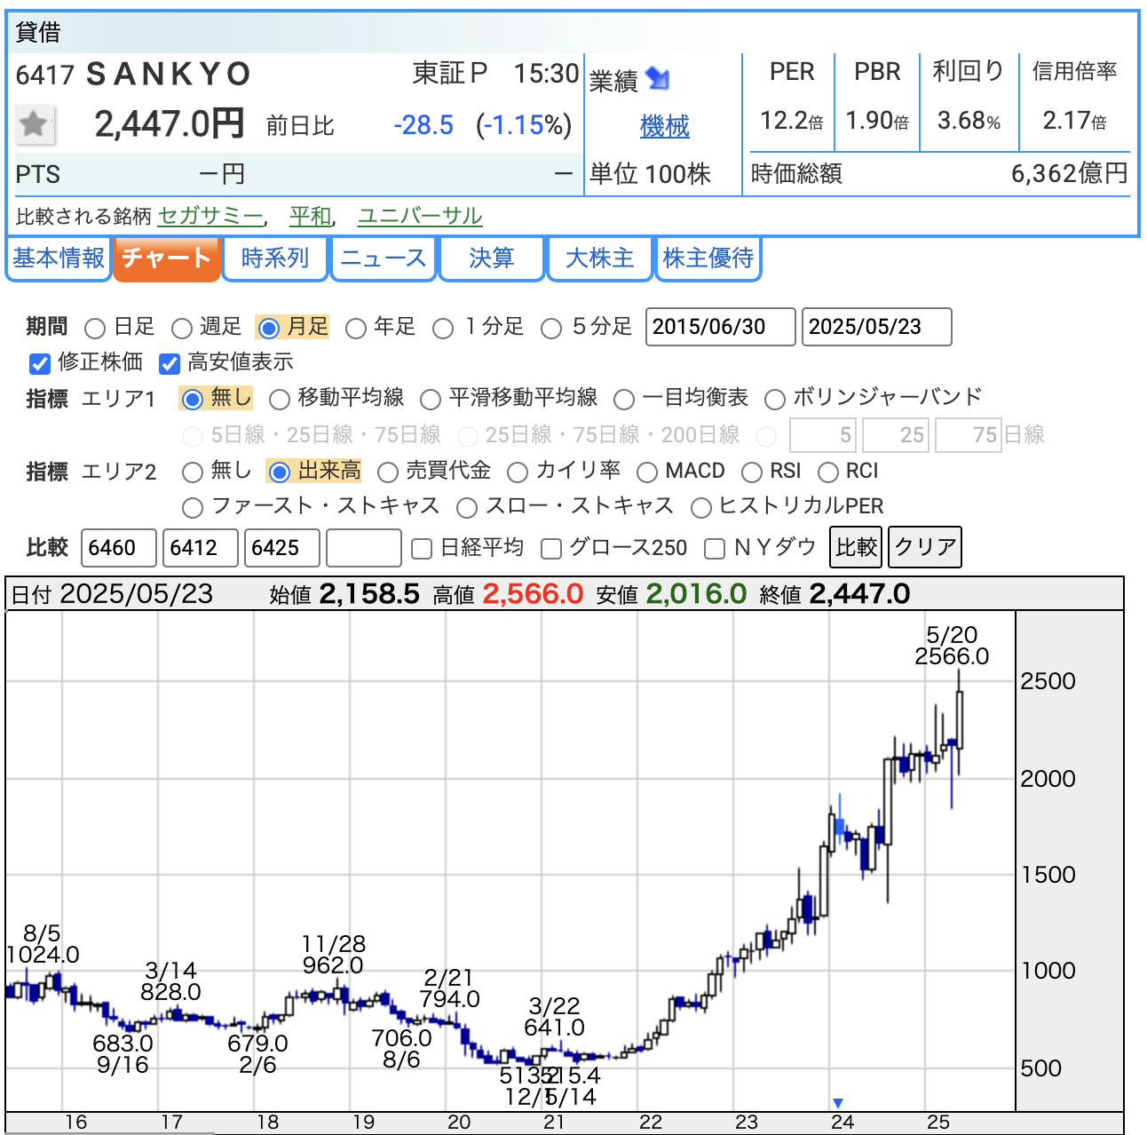The width and height of the screenshot is (1147, 1135).
Task: Select the 5分足 radio button
Action: point(551,329)
